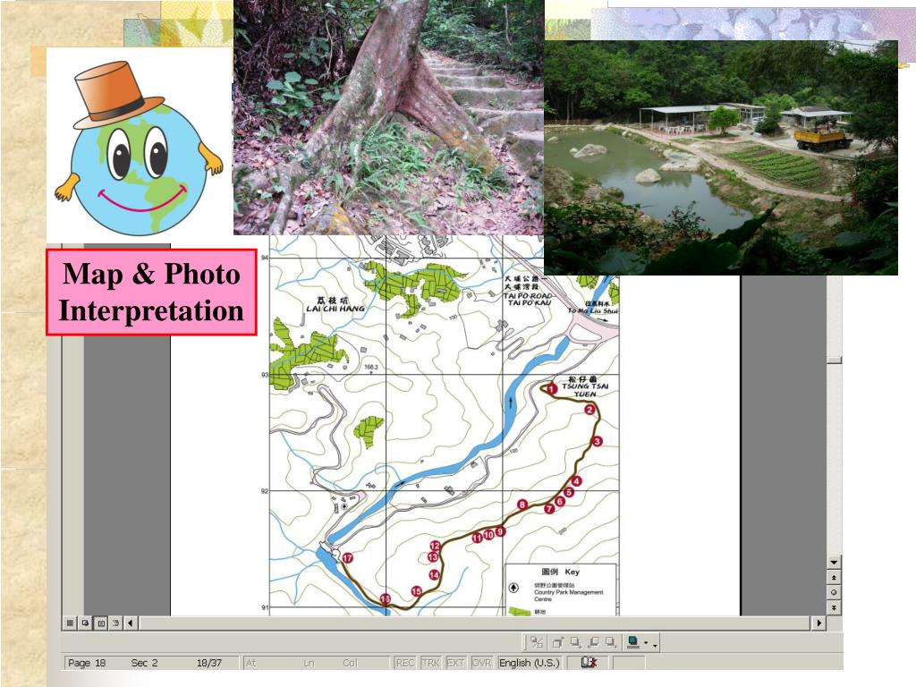This screenshot has height=687, width=916.
Task: Click the TAI PO ROAD TAI PO KAU label
Action: [x=528, y=299]
